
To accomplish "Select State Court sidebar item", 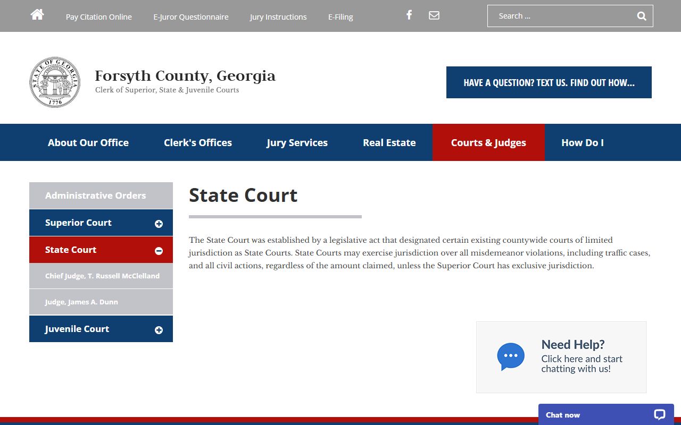I will pyautogui.click(x=101, y=250).
